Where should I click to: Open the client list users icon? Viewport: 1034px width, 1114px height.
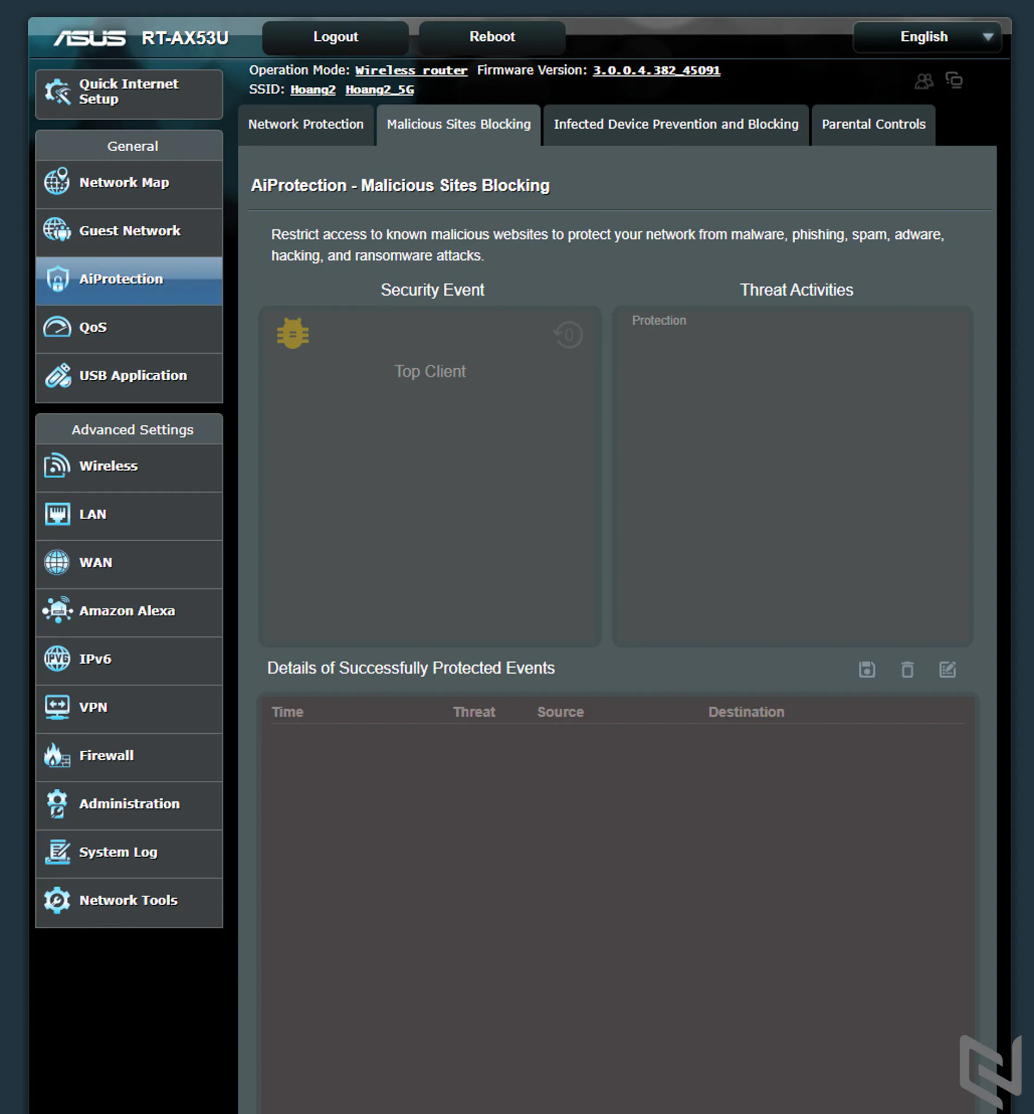(924, 81)
